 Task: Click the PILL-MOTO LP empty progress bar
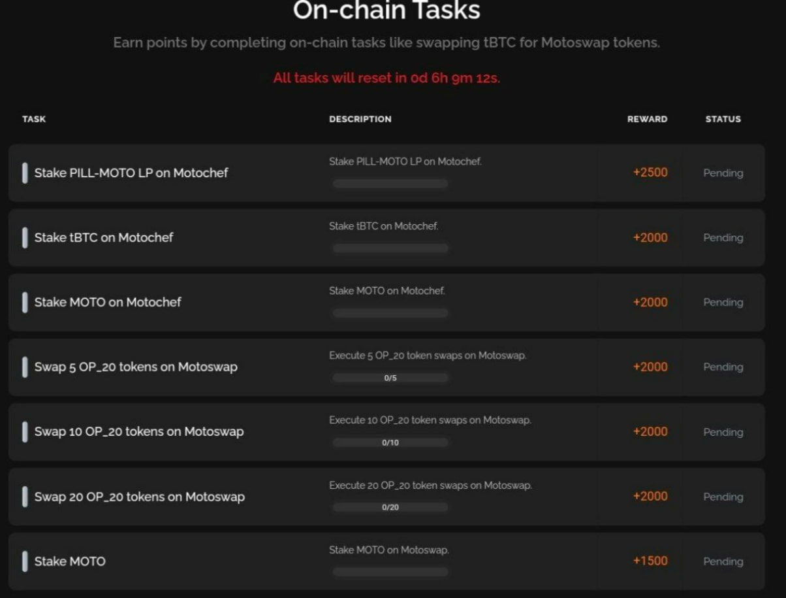click(390, 184)
